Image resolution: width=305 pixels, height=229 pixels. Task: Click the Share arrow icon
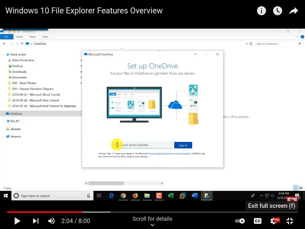click(x=293, y=11)
